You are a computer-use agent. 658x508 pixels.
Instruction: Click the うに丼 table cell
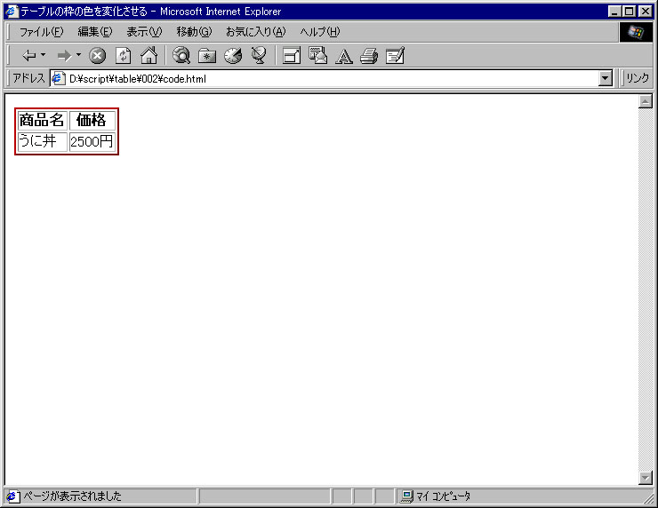[42, 142]
